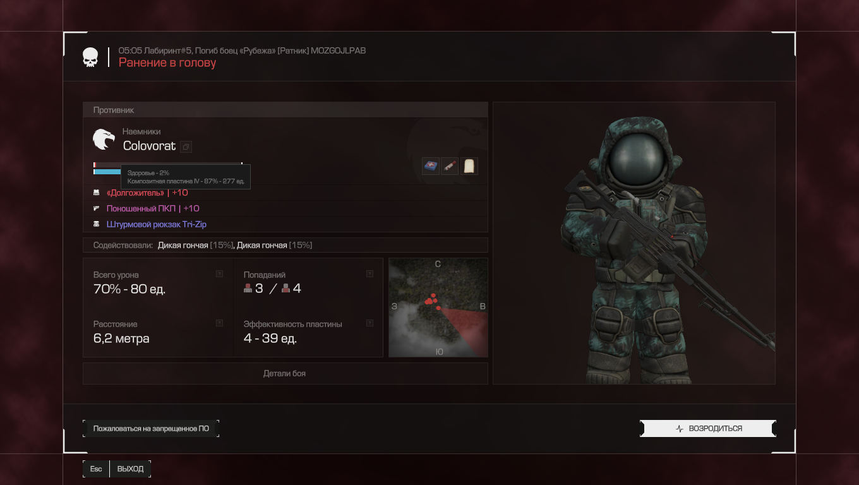Viewport: 859px width, 485px height.
Task: Click the white eagle faction emblem
Action: (x=104, y=139)
